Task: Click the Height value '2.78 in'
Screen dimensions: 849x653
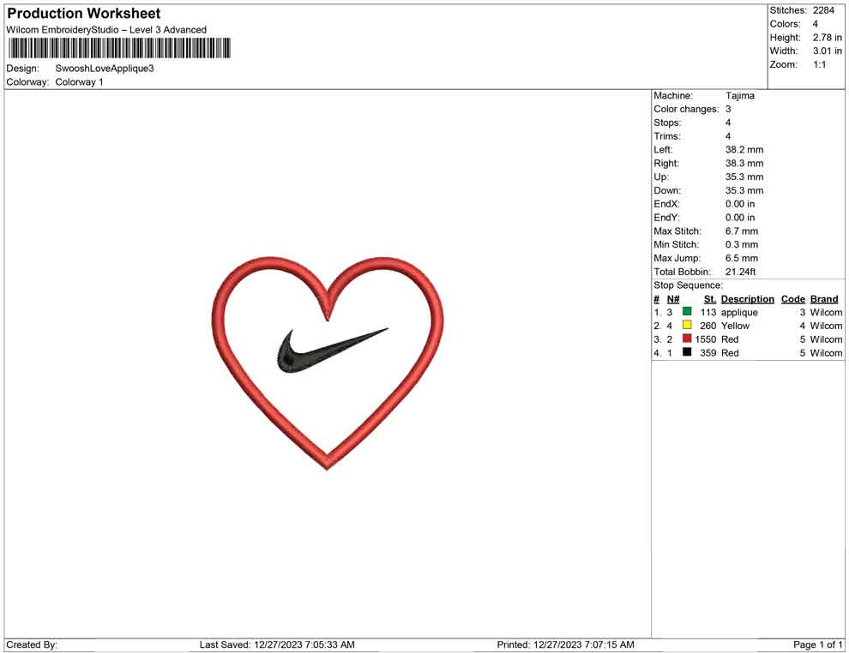Action: 828,38
